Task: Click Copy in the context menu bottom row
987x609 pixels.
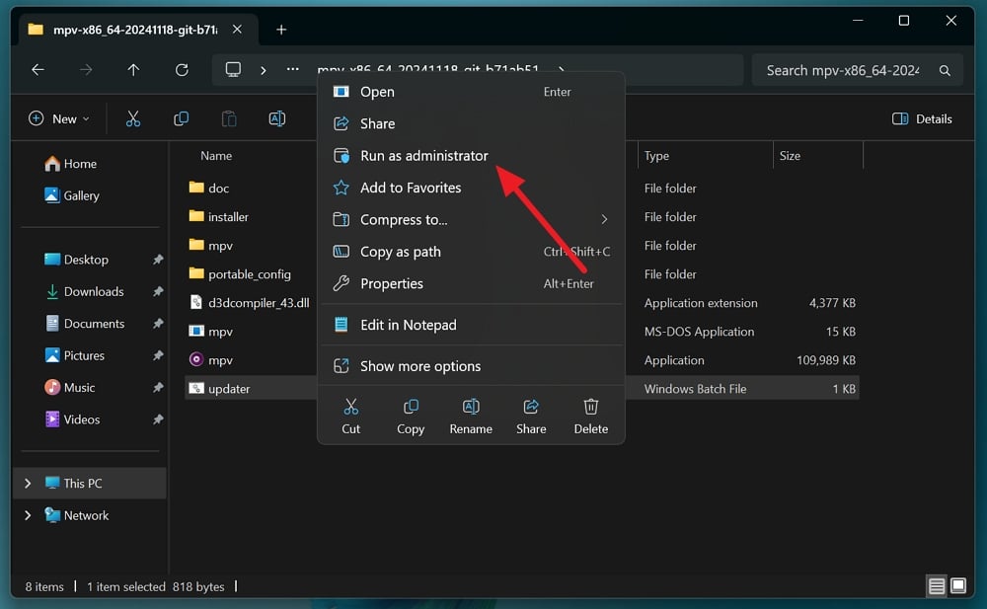Action: tap(411, 417)
